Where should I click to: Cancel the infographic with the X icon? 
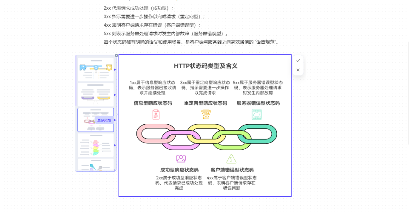point(298,70)
